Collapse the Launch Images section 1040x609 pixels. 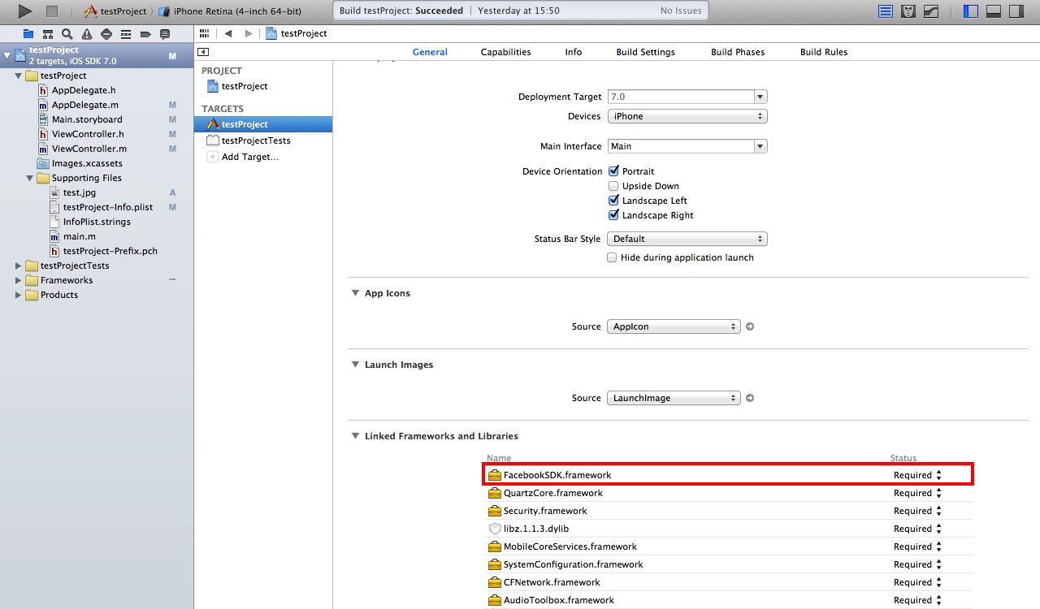point(355,365)
